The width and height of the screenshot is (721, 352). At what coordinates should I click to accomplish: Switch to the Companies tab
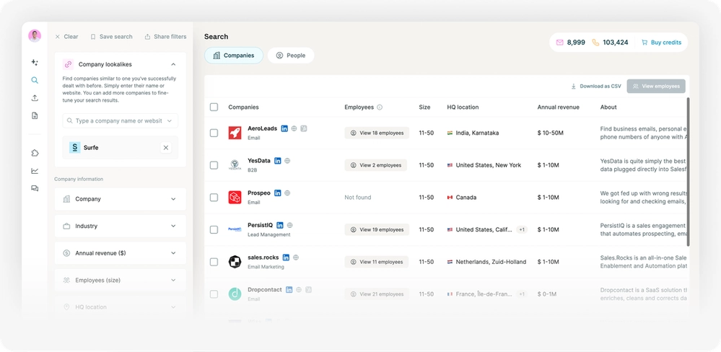(234, 55)
